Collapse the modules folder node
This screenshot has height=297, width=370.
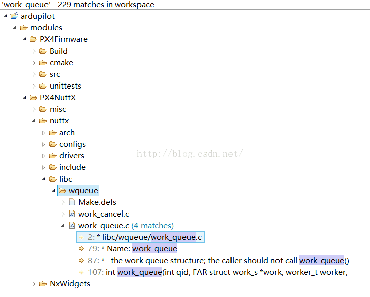[15, 28]
